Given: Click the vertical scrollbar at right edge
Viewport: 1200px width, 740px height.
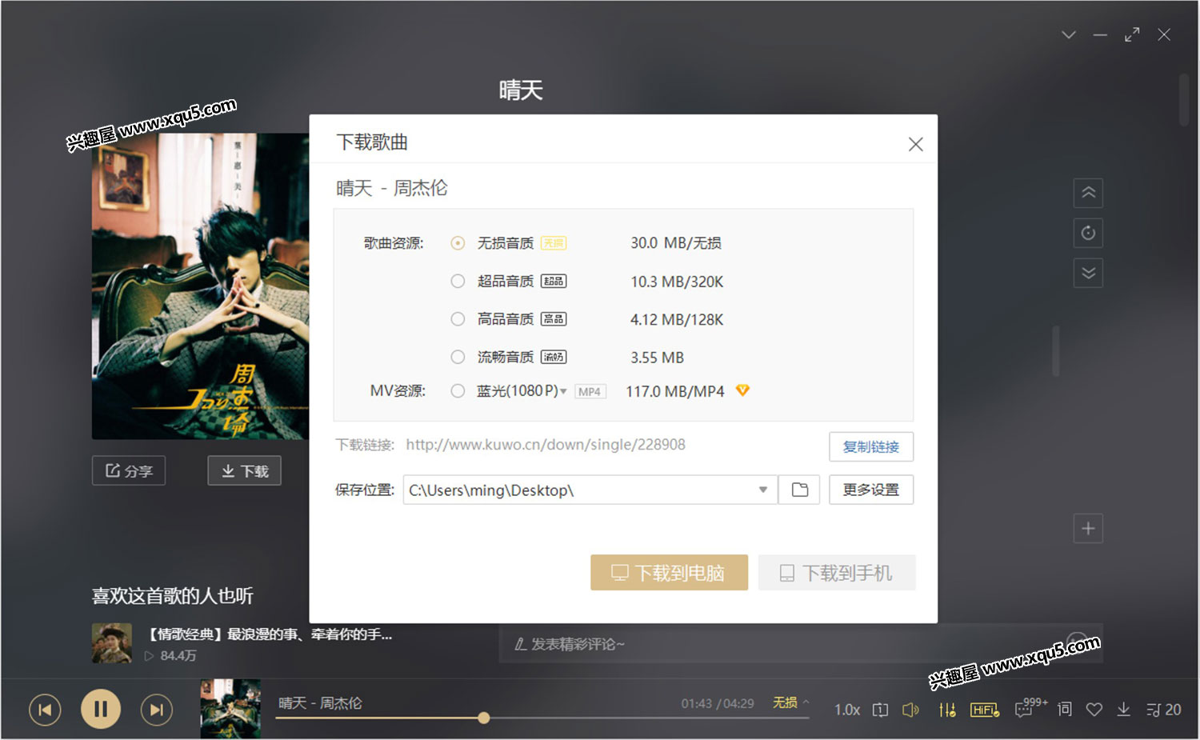Looking at the screenshot, I should (1183, 100).
